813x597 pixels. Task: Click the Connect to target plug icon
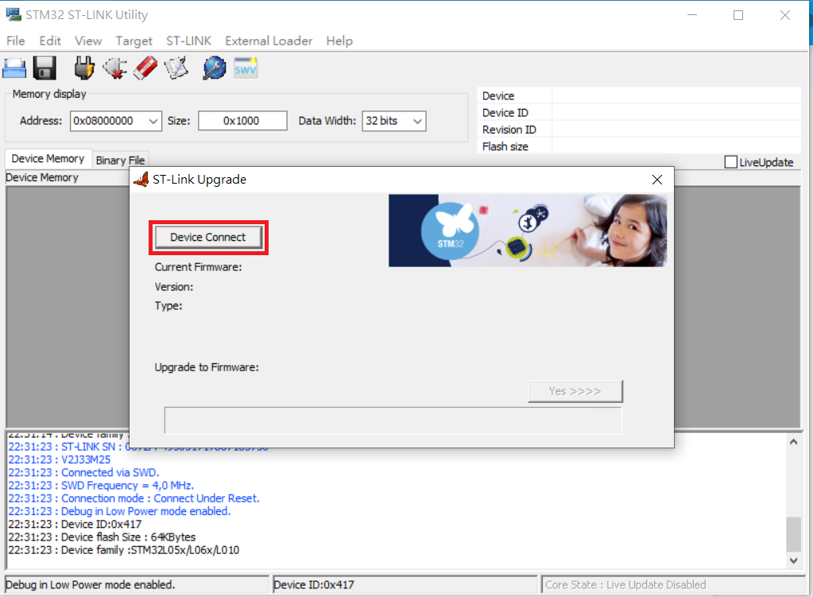coord(84,68)
